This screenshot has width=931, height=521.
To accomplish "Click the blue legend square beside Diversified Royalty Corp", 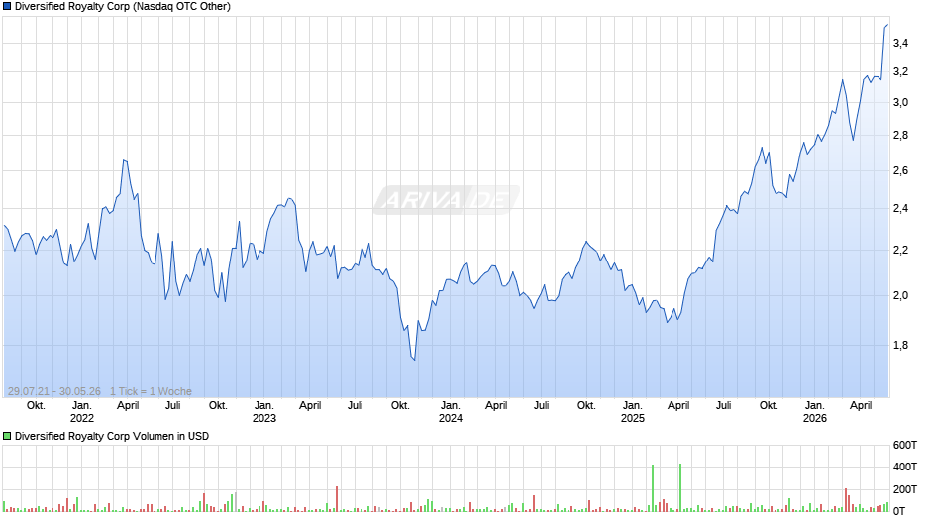I will pyautogui.click(x=7, y=7).
